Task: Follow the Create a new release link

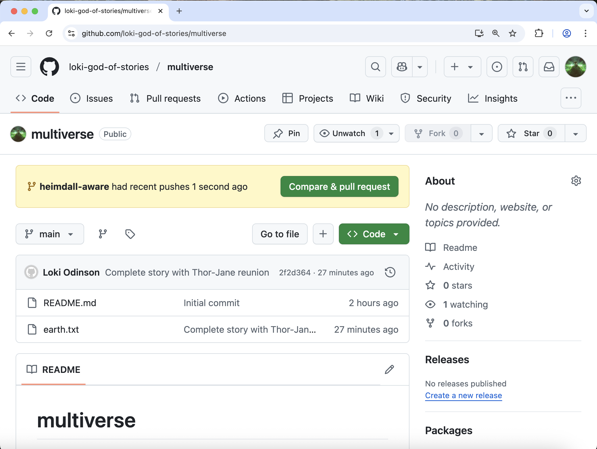Action: point(463,396)
